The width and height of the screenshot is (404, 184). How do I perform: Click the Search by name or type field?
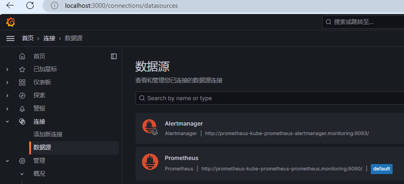coord(268,98)
